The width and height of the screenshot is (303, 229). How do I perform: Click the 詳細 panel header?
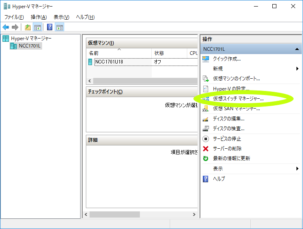pyautogui.click(x=142, y=140)
